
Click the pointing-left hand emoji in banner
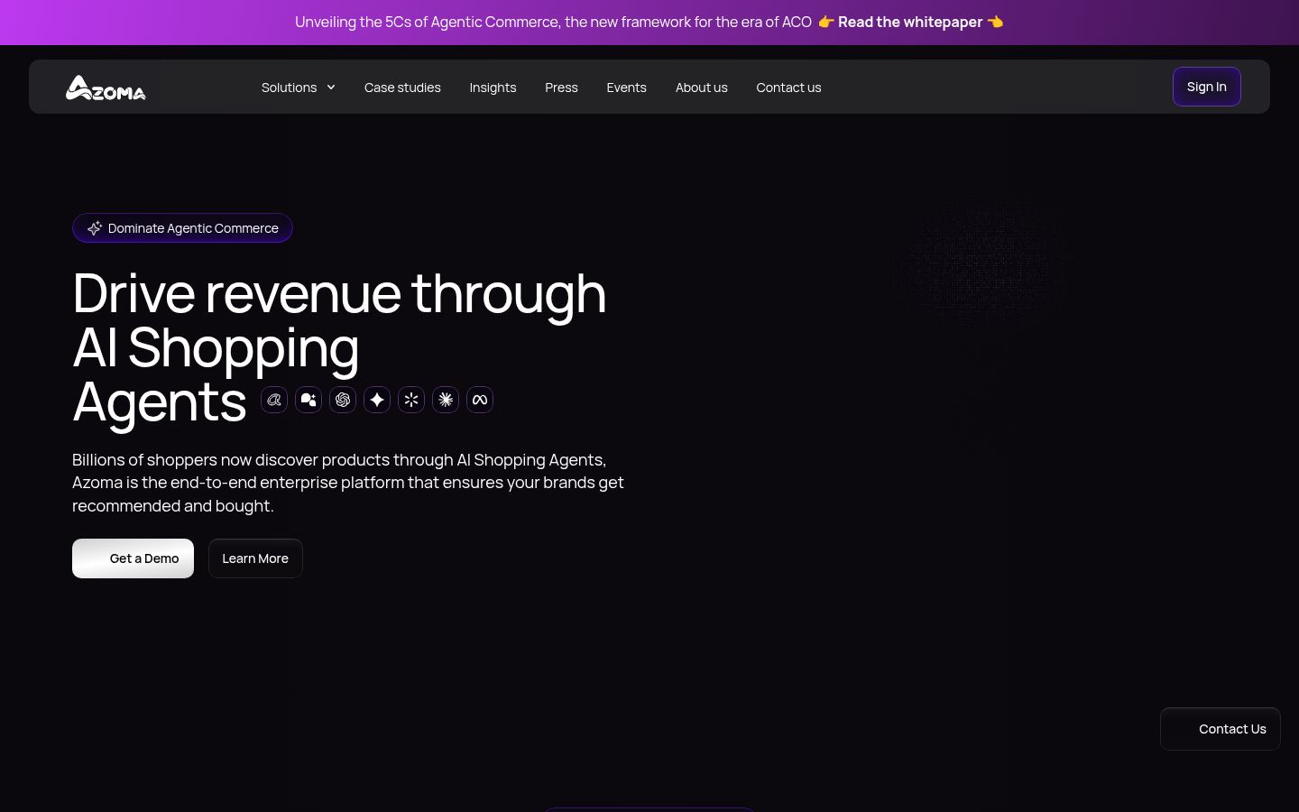tap(995, 22)
